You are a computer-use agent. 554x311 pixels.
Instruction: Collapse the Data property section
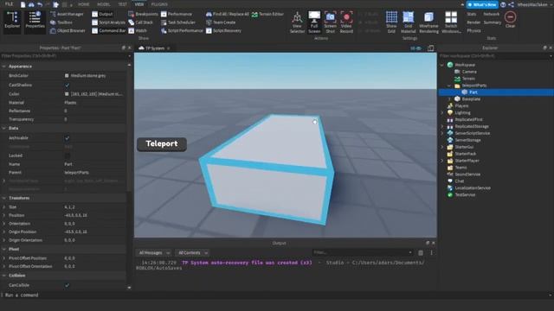pos(3,128)
